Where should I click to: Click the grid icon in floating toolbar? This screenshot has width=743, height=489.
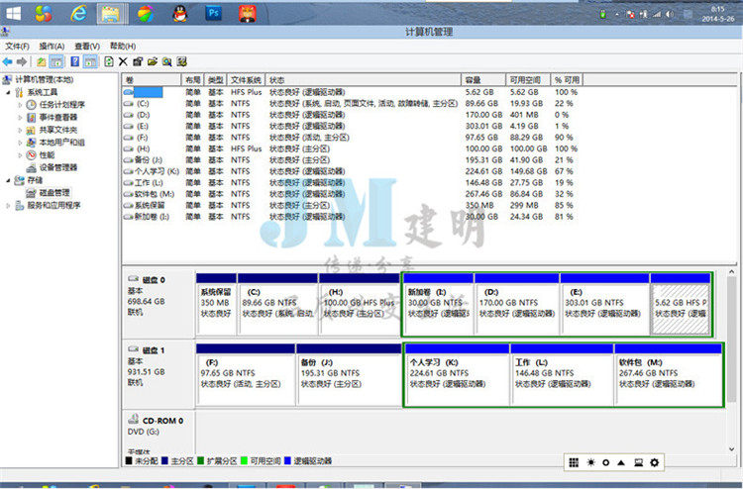[574, 462]
